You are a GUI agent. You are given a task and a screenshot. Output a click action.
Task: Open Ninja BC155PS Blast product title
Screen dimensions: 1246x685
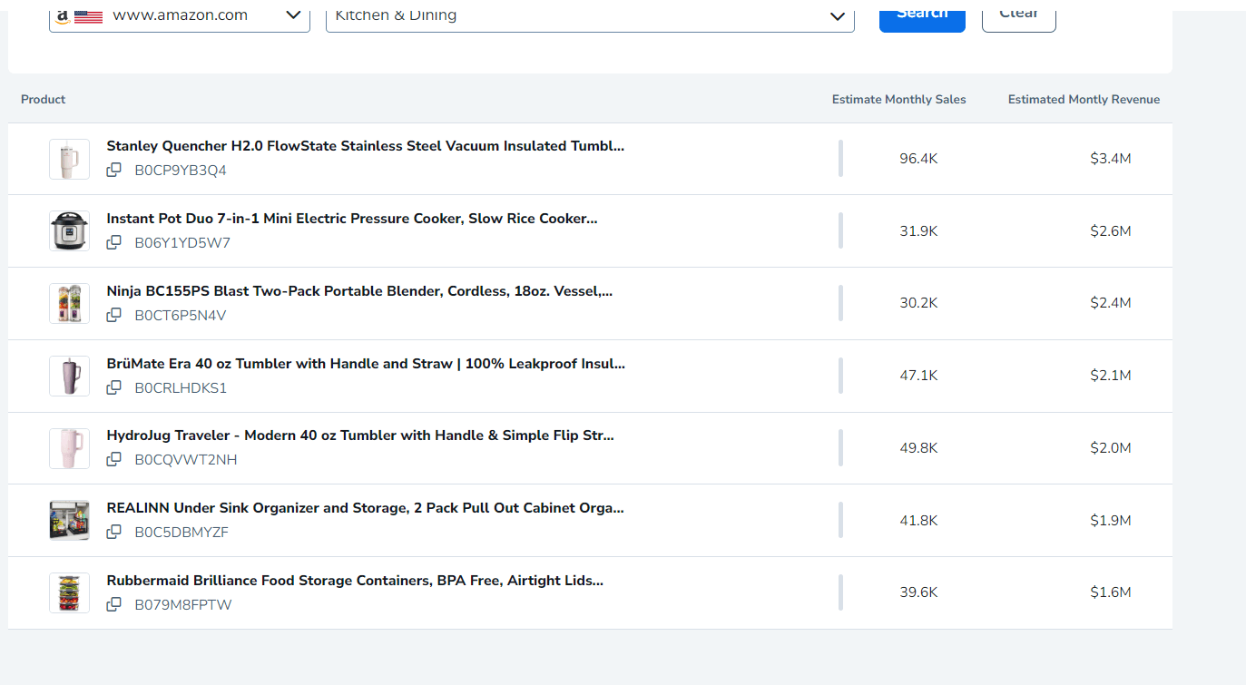click(359, 291)
